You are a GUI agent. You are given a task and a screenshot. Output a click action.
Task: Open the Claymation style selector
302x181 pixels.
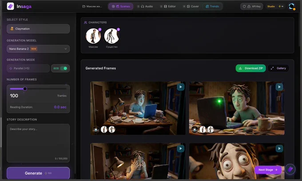[38, 29]
